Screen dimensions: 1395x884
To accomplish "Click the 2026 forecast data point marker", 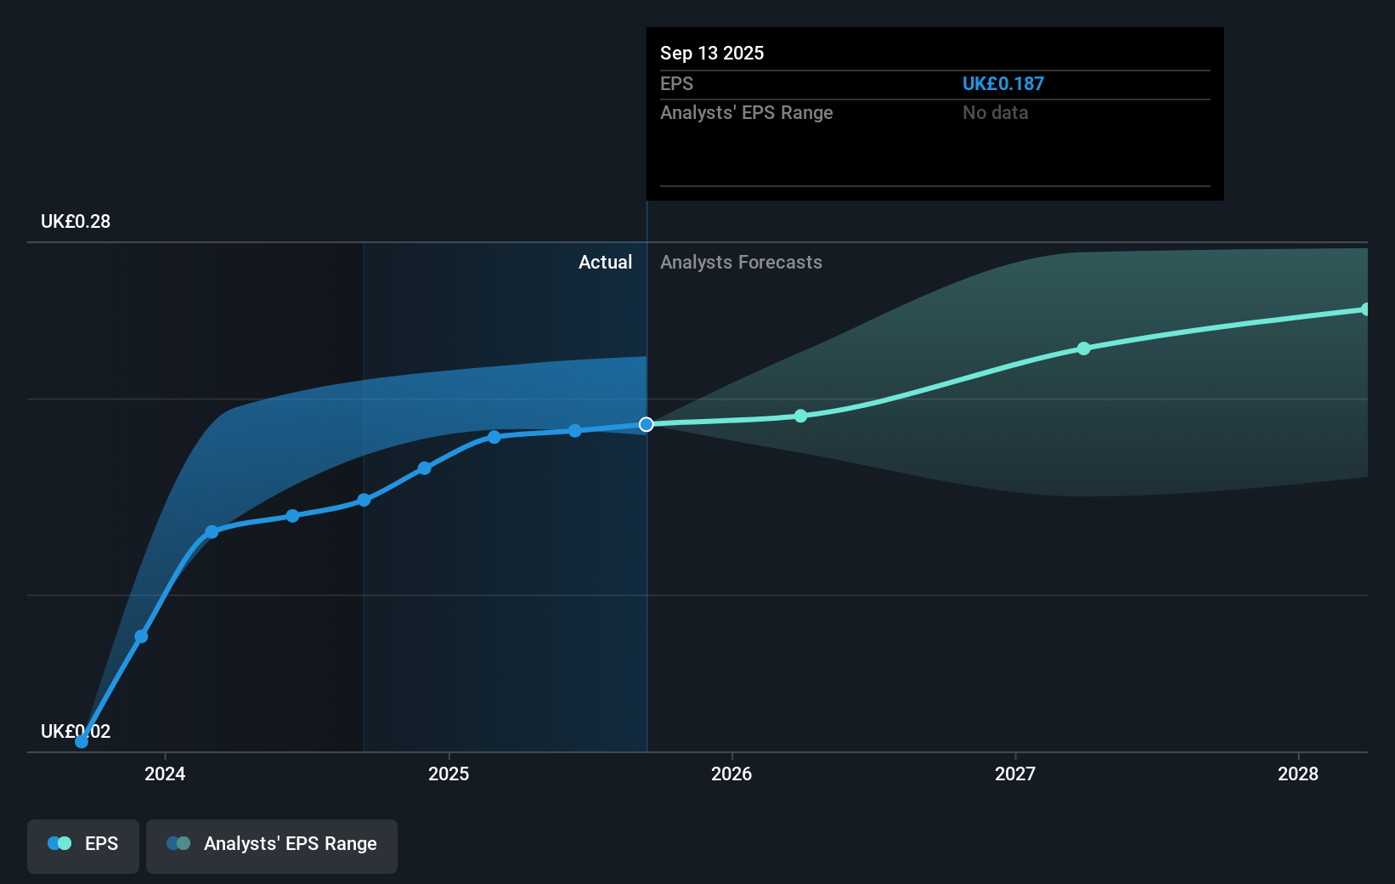I will (x=800, y=416).
